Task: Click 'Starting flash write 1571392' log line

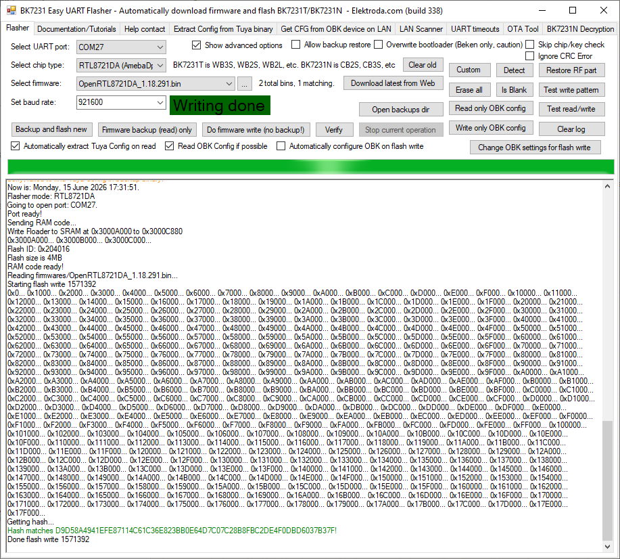Action: (x=52, y=284)
